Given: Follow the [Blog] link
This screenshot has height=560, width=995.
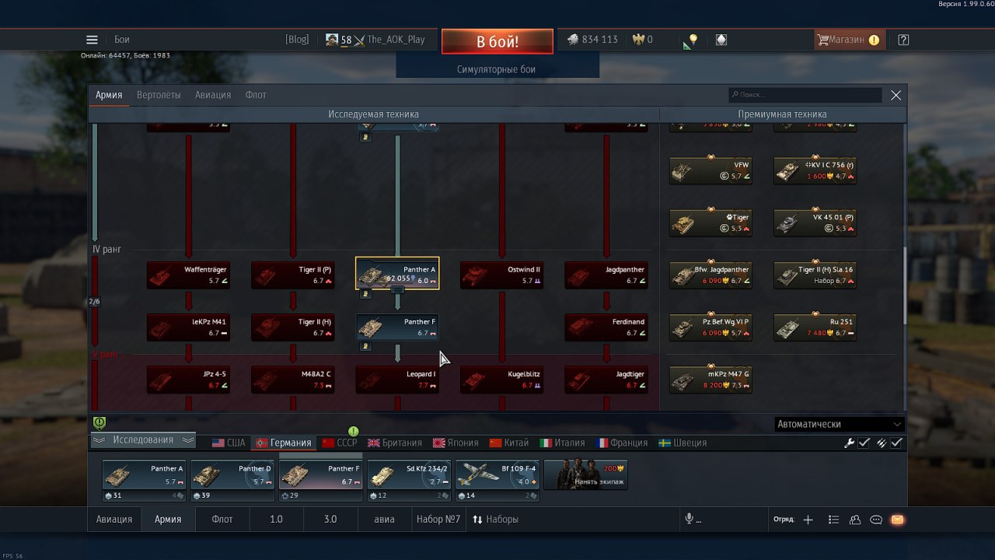Looking at the screenshot, I should click(x=297, y=40).
